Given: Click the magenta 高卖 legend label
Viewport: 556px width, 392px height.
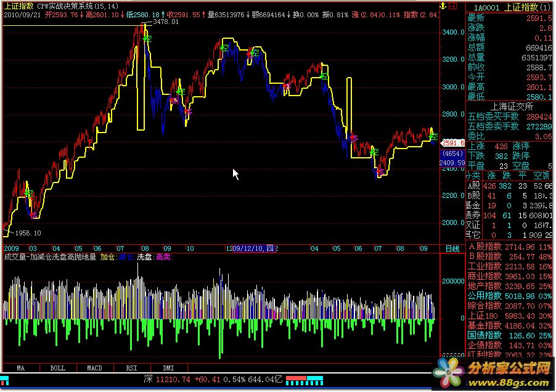Looking at the screenshot, I should tap(164, 257).
